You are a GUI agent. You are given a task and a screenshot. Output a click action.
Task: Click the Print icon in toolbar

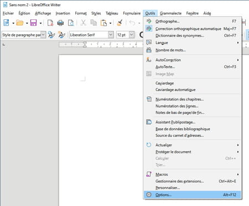tap(60, 23)
